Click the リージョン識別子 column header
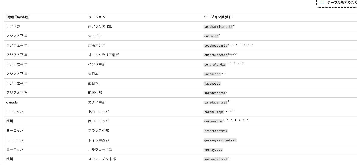This screenshot has width=357, height=165. point(217,17)
